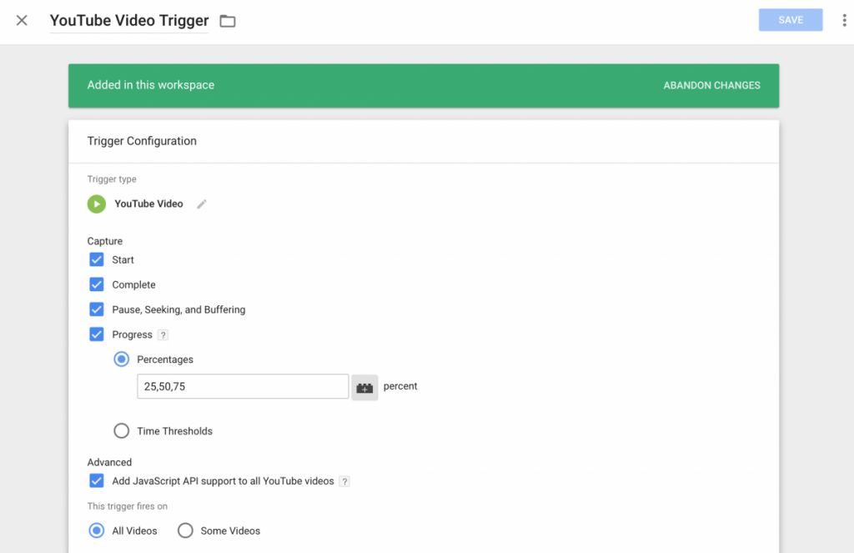This screenshot has height=553, width=854.
Task: Close the trigger editor with the X icon
Action: [x=21, y=20]
